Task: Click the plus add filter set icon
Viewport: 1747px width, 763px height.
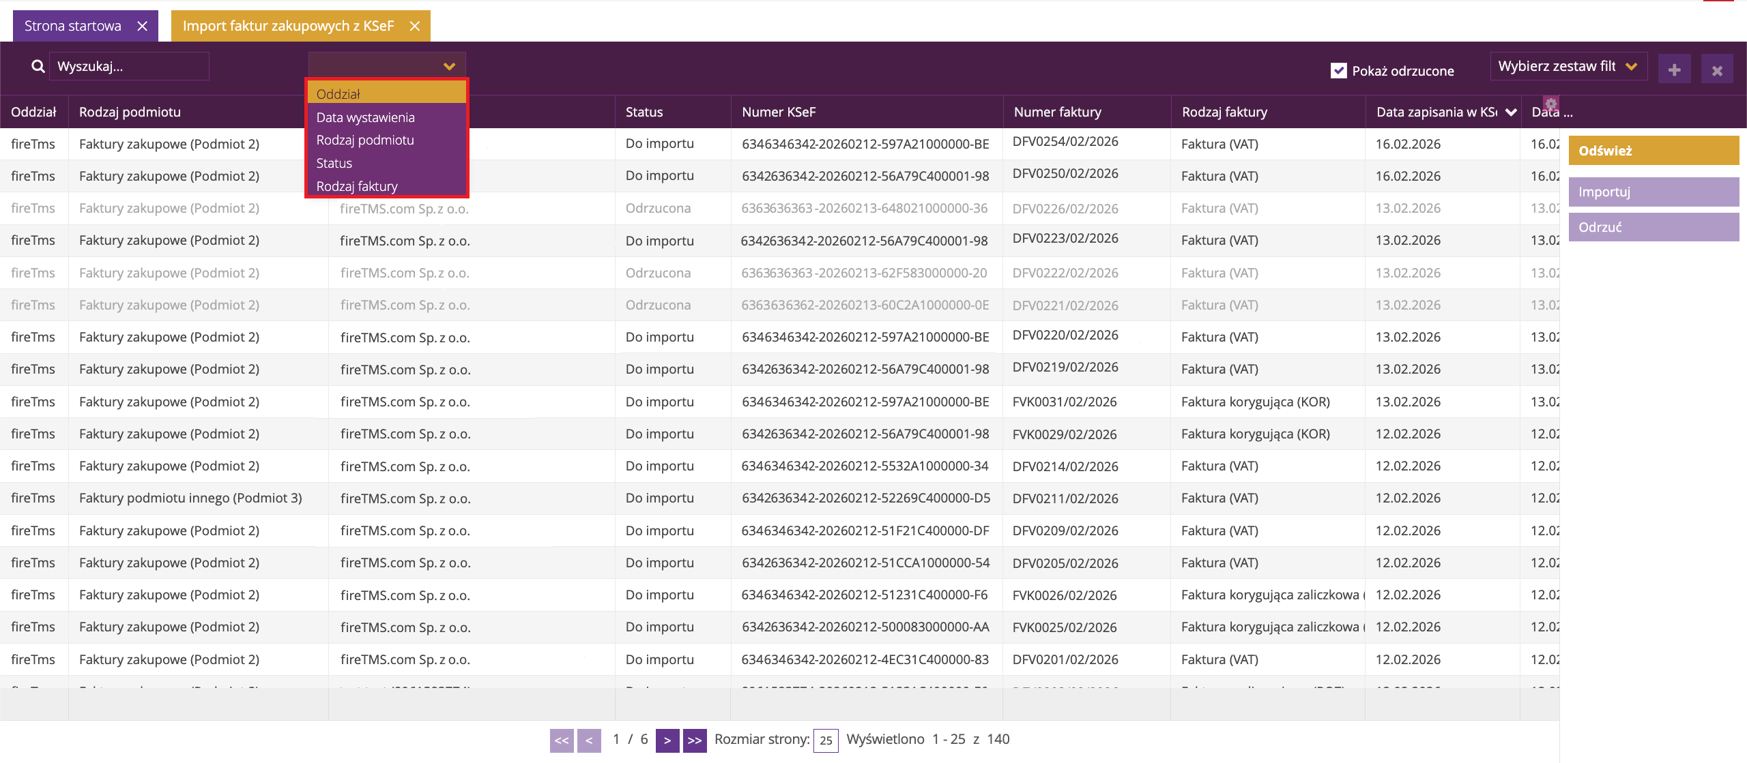Action: [1674, 70]
